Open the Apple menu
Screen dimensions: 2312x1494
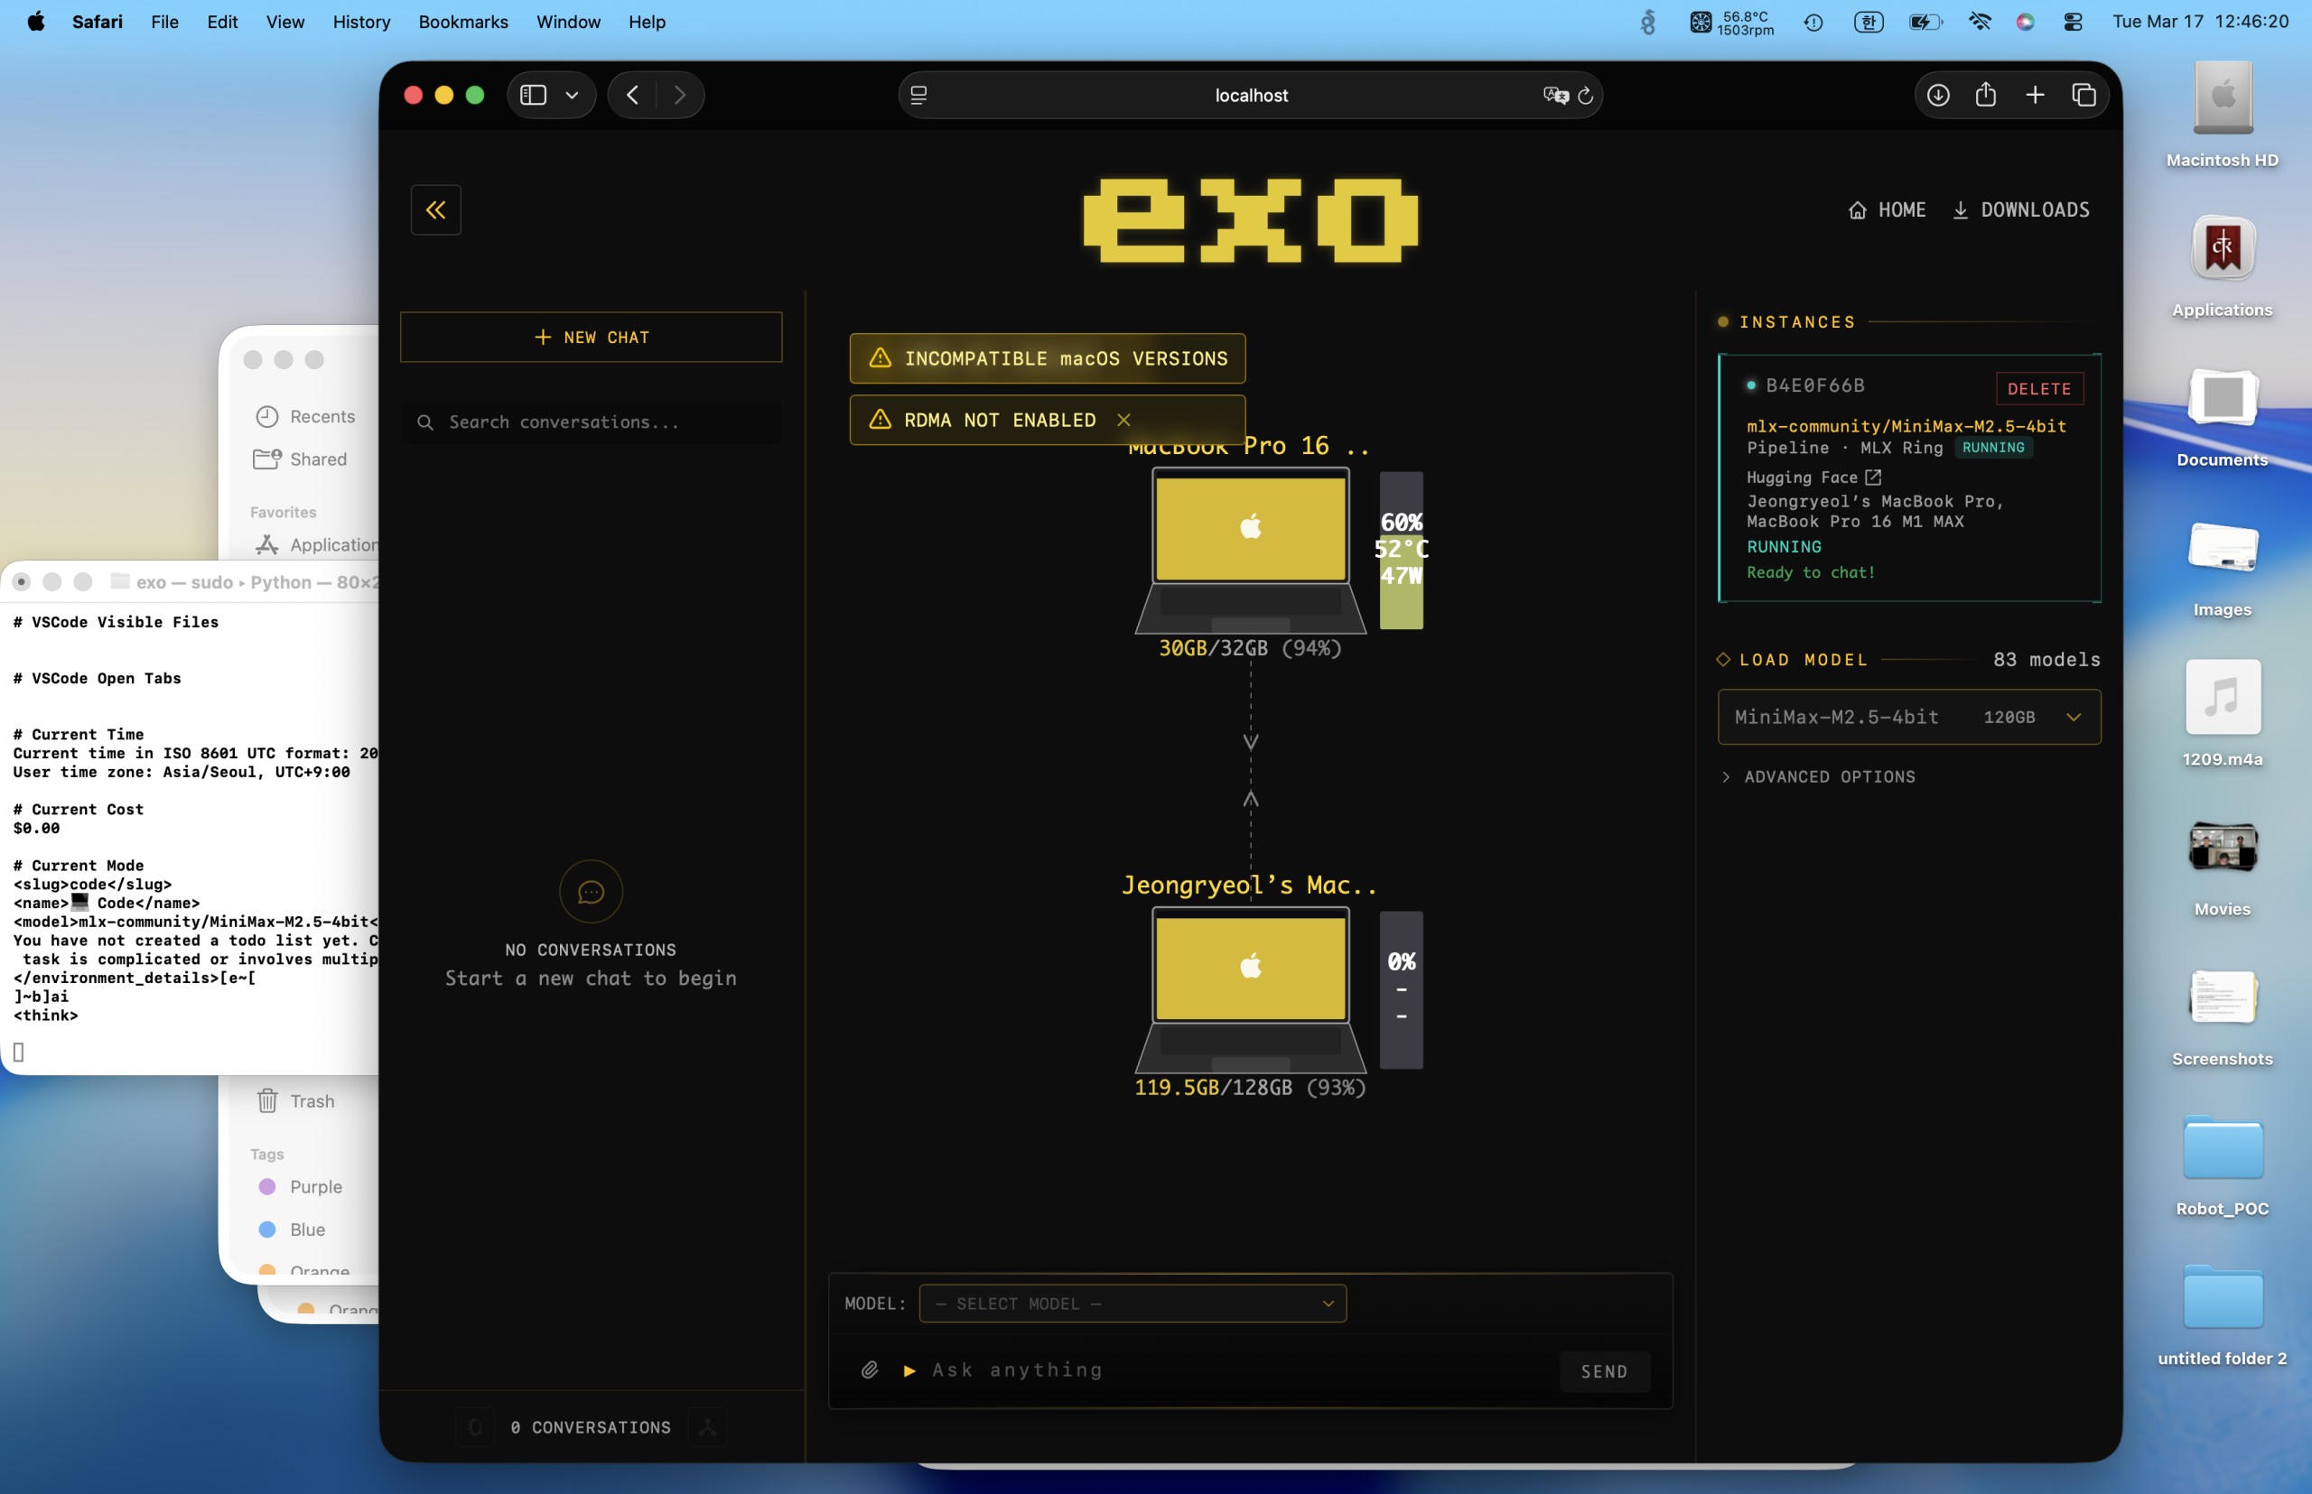36,22
